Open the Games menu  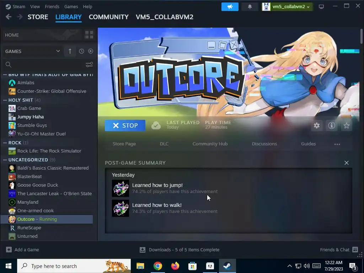(x=71, y=6)
